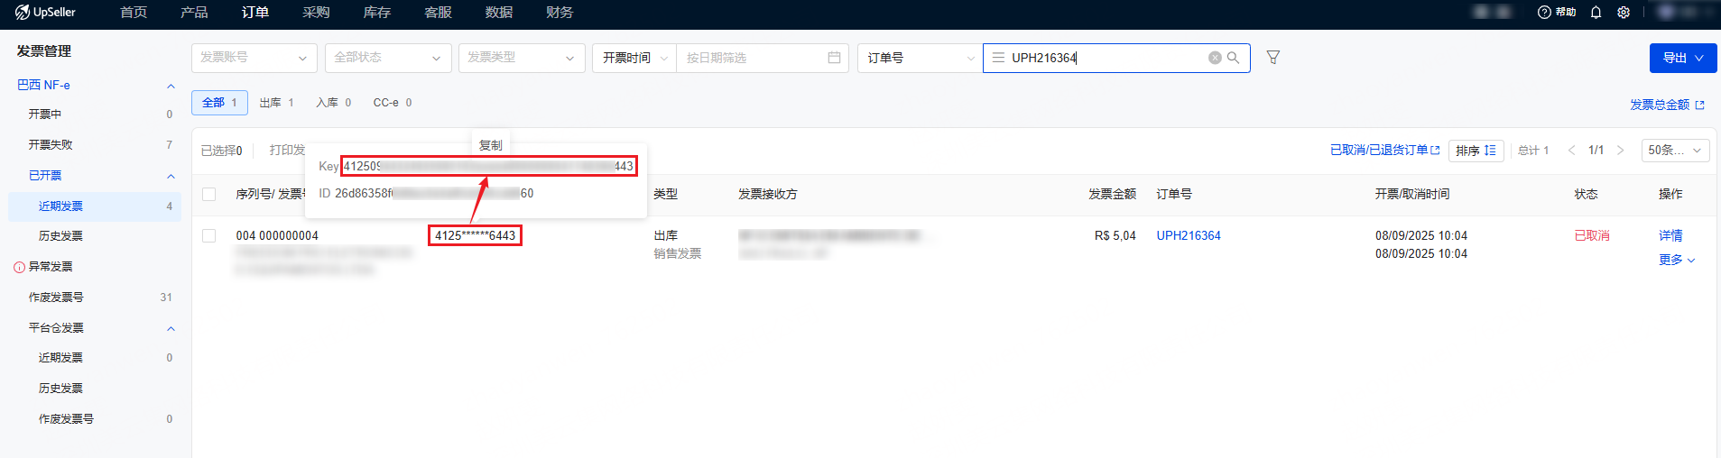Clear the order number search field
1721x458 pixels.
[1215, 58]
